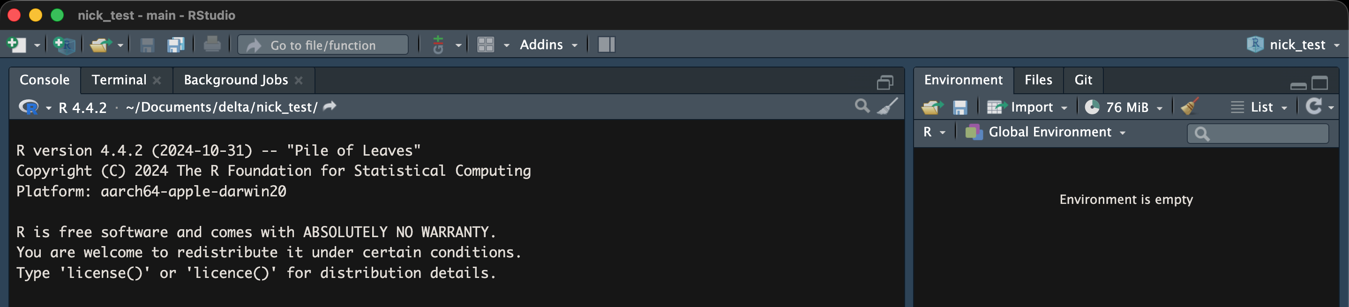This screenshot has height=307, width=1349.
Task: Close the Background Jobs tab
Action: pos(299,81)
